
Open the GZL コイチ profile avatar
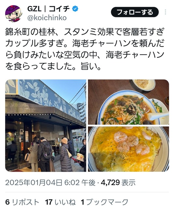pyautogui.click(x=13, y=13)
